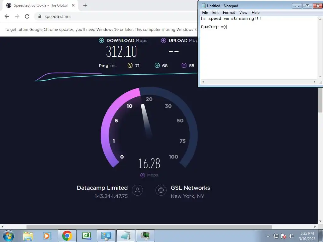Image resolution: width=323 pixels, height=242 pixels.
Task: Click the volume speaker tray icon
Action: [291, 236]
